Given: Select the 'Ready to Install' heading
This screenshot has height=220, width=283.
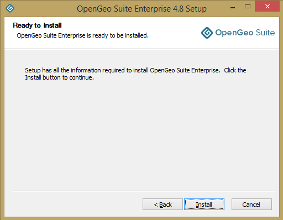Looking at the screenshot, I should (37, 25).
